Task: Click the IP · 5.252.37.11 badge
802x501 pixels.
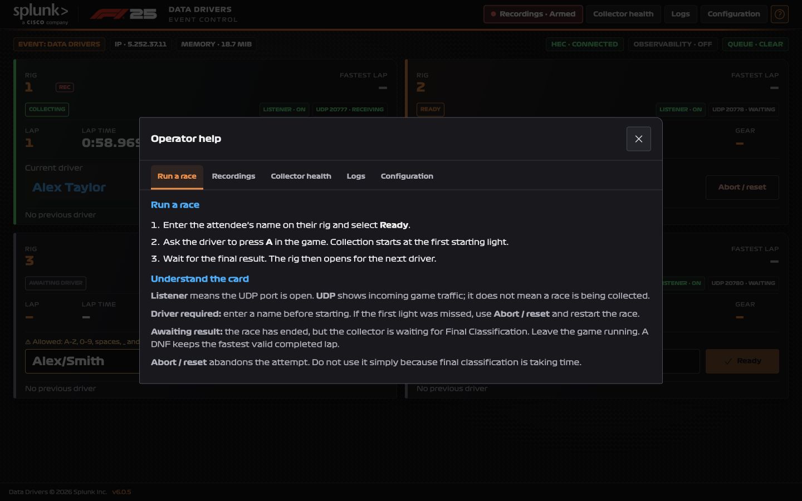Action: pyautogui.click(x=141, y=44)
